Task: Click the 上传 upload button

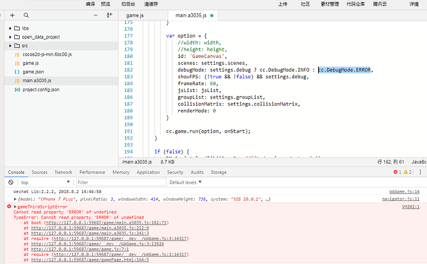Action: click(283, 4)
